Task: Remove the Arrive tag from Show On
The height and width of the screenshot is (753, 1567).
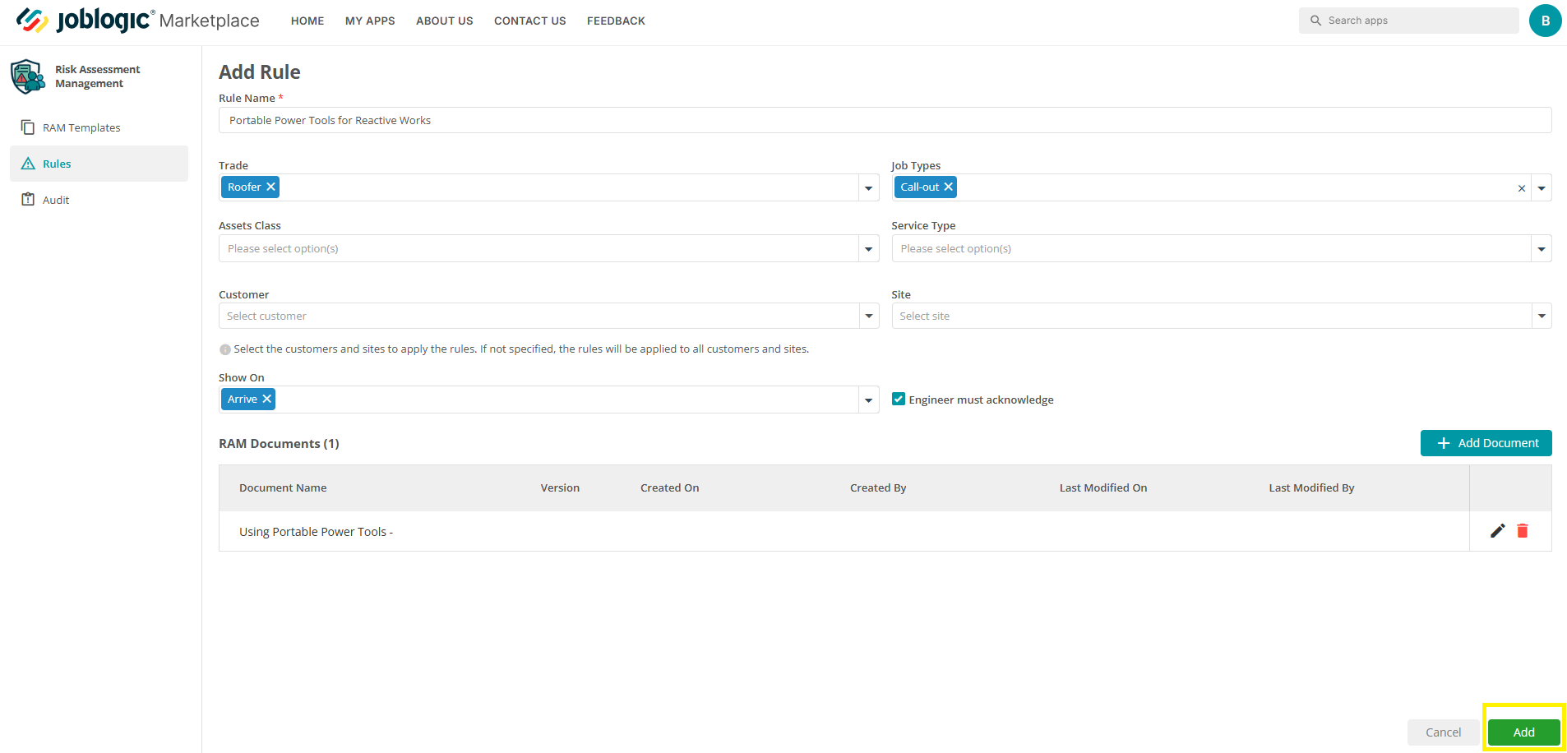Action: coord(266,400)
